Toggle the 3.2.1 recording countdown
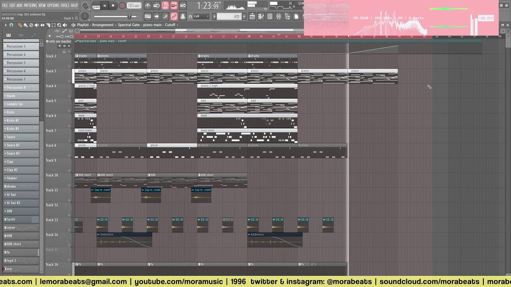Viewport: 511px width, 287px height. click(x=165, y=6)
